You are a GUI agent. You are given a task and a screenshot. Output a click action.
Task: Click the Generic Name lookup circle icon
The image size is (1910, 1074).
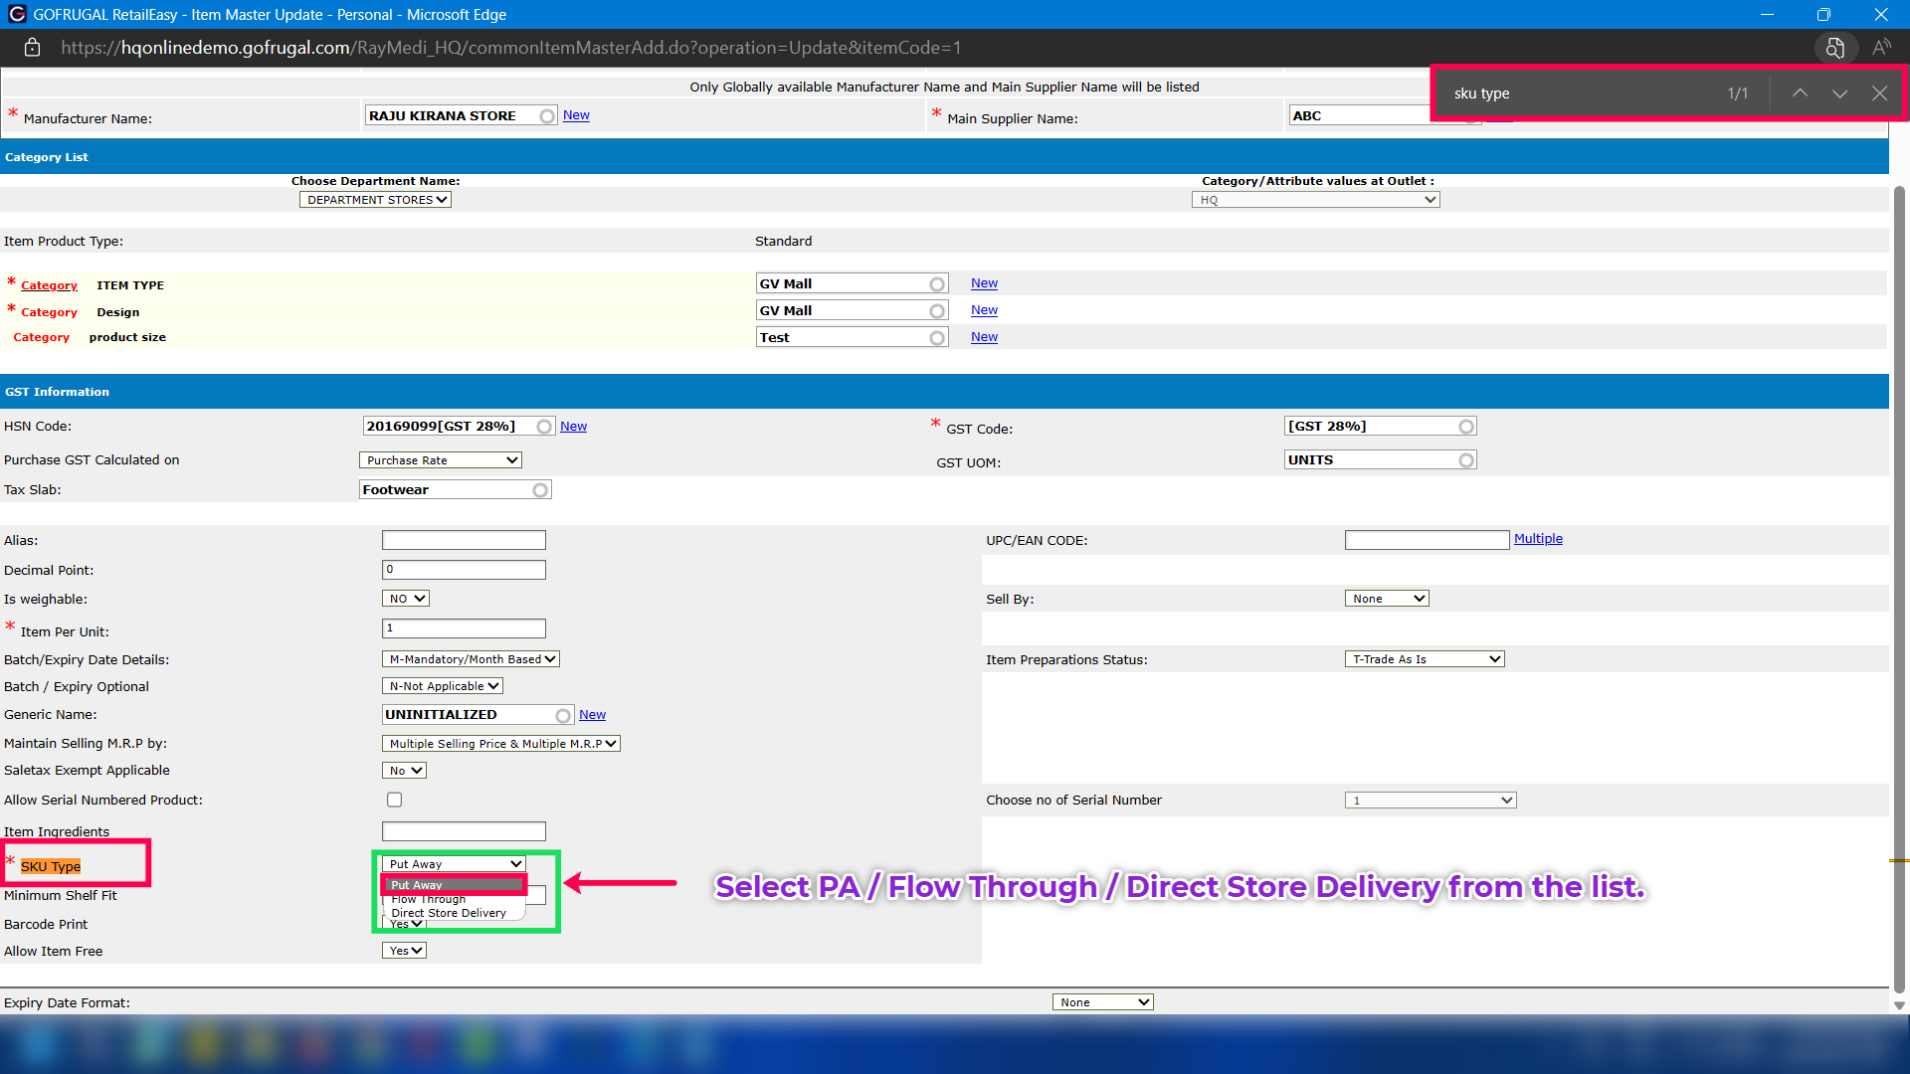pyautogui.click(x=563, y=716)
